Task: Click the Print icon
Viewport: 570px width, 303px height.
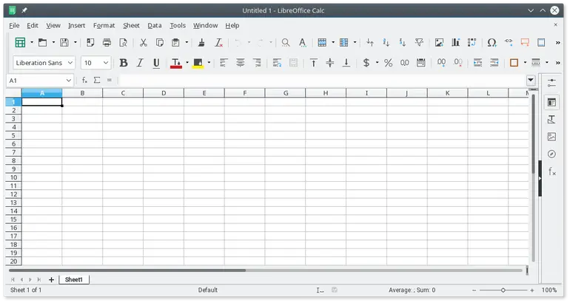Action: tap(107, 43)
